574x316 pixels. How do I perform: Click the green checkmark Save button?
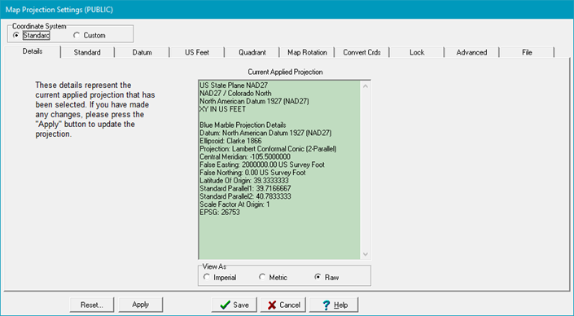[x=234, y=305]
